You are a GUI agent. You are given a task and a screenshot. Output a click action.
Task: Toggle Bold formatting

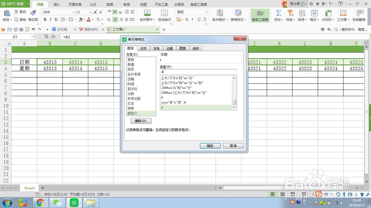45,19
